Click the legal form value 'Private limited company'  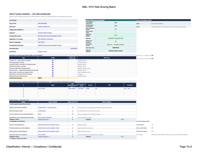point(45,33)
